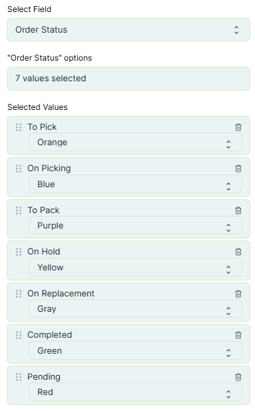Delete the To Pick value
Image resolution: width=255 pixels, height=411 pixels.
[238, 127]
